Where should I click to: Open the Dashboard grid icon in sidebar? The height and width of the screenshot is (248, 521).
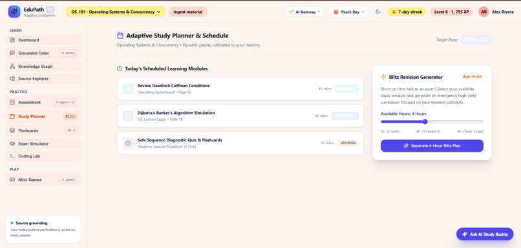(x=12, y=40)
